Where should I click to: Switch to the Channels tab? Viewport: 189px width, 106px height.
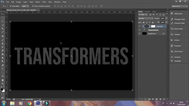tap(147, 12)
